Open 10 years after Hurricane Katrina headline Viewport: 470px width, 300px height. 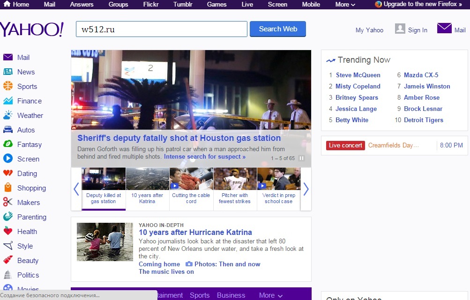pyautogui.click(x=195, y=232)
